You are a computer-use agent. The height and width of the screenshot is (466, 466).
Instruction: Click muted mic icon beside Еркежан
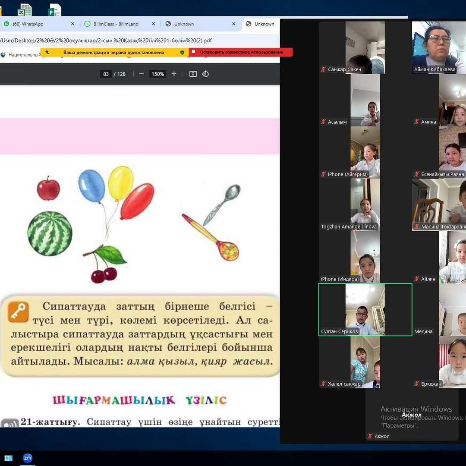(x=417, y=384)
